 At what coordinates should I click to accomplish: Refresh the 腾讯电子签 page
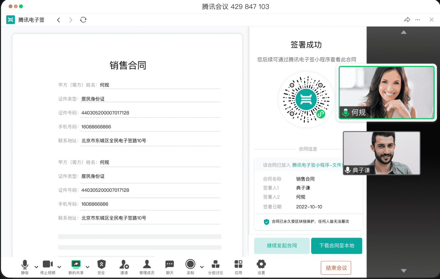coord(83,20)
